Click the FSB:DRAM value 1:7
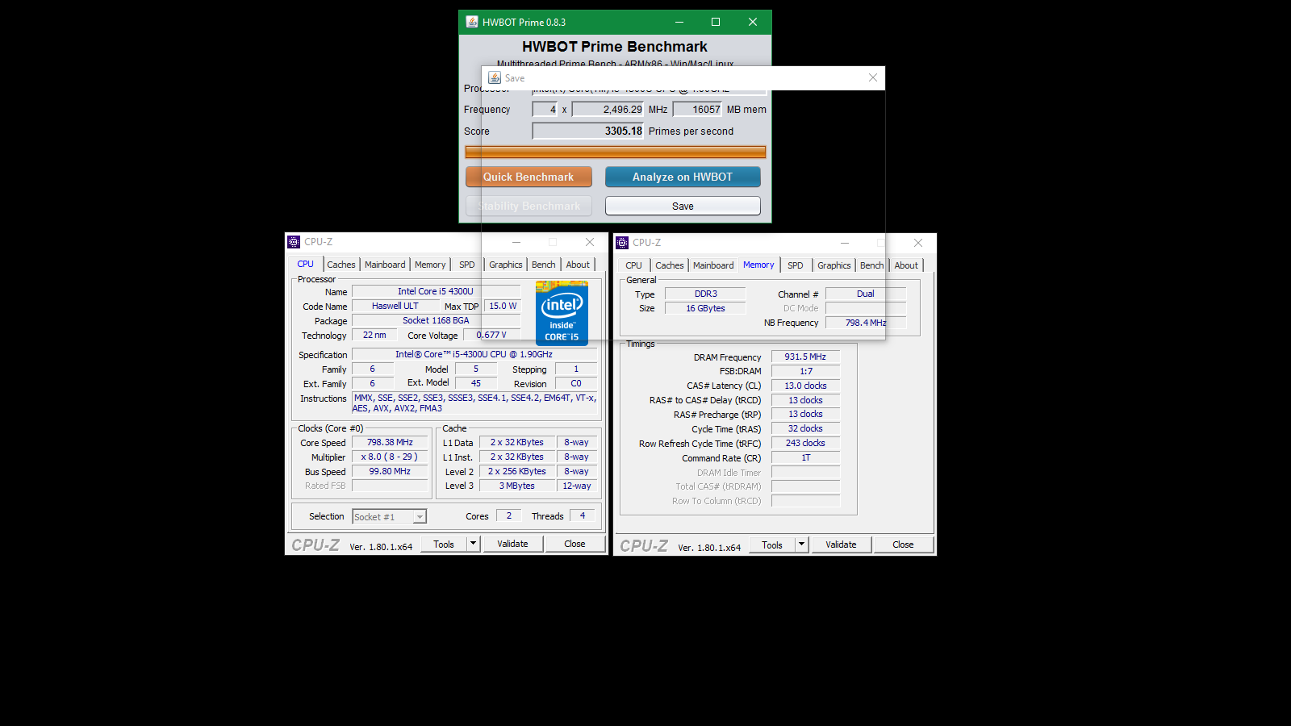This screenshot has height=726, width=1291. point(805,371)
